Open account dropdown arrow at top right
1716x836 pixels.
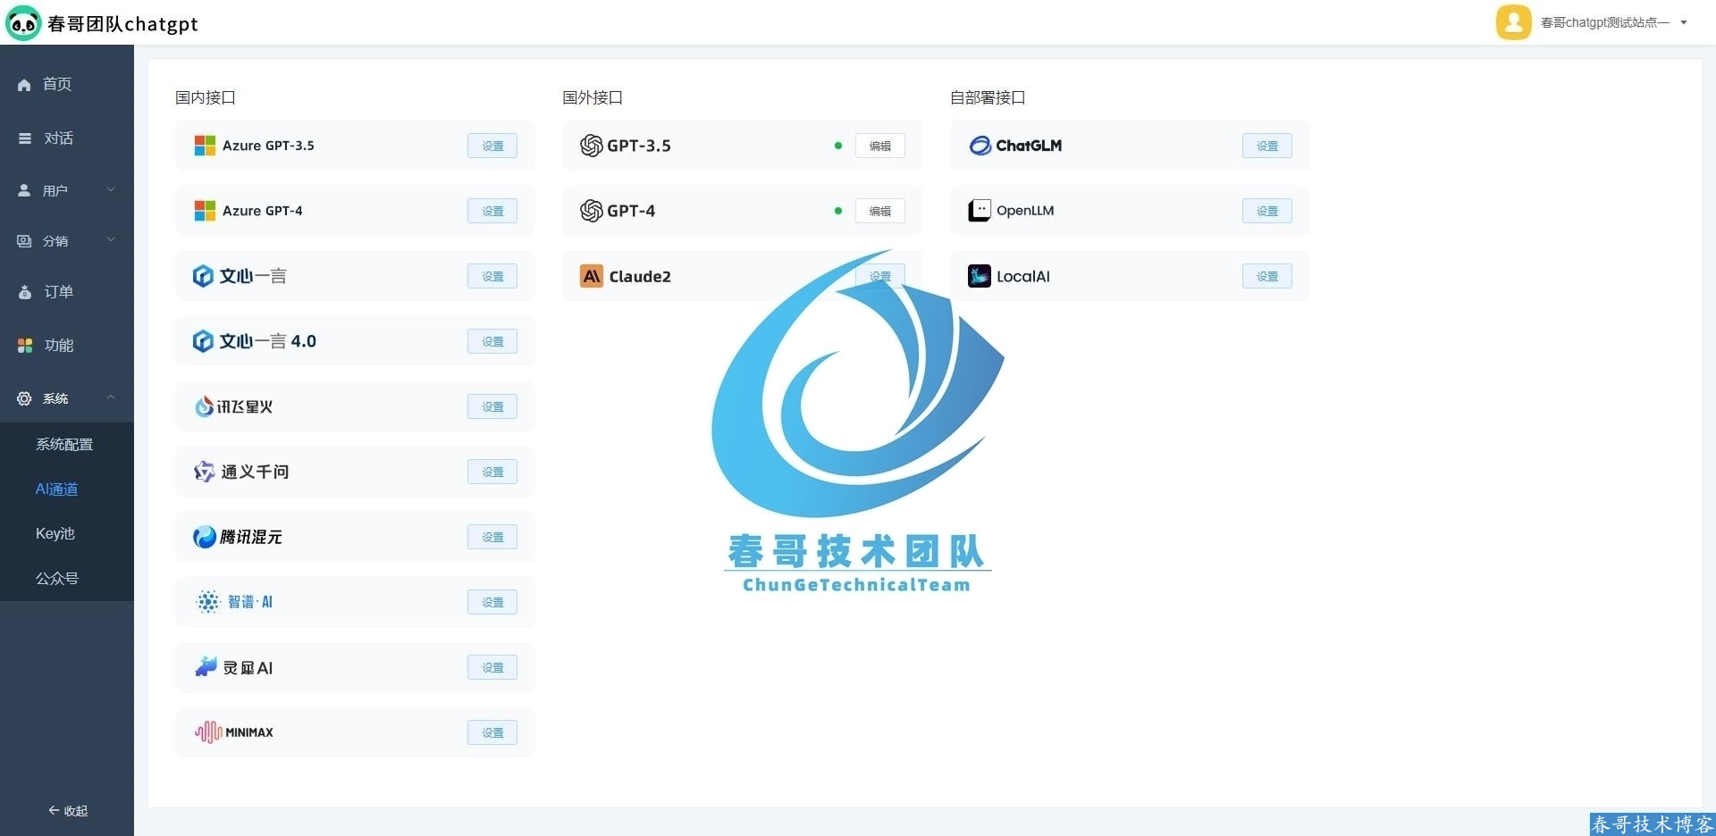click(x=1684, y=22)
